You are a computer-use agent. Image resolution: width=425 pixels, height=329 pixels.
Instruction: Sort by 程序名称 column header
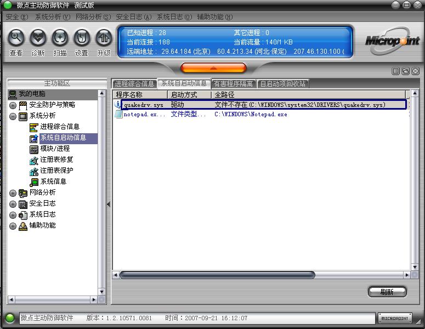tap(140, 94)
